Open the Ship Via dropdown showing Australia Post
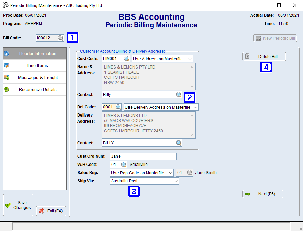The width and height of the screenshot is (303, 231). pyautogui.click(x=144, y=181)
